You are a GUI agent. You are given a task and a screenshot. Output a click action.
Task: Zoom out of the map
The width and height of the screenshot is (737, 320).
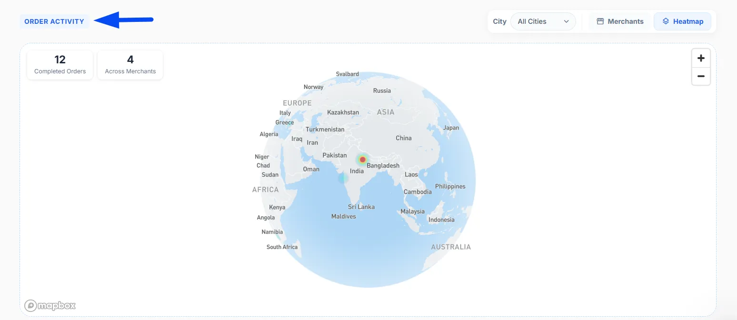701,76
